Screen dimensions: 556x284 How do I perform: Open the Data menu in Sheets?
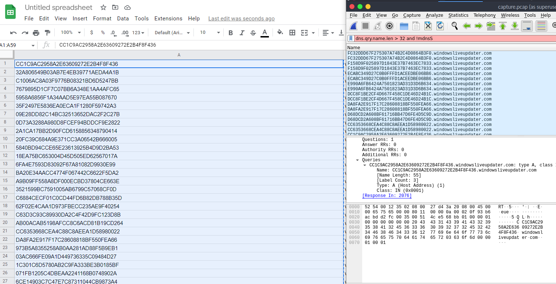pyautogui.click(x=123, y=19)
